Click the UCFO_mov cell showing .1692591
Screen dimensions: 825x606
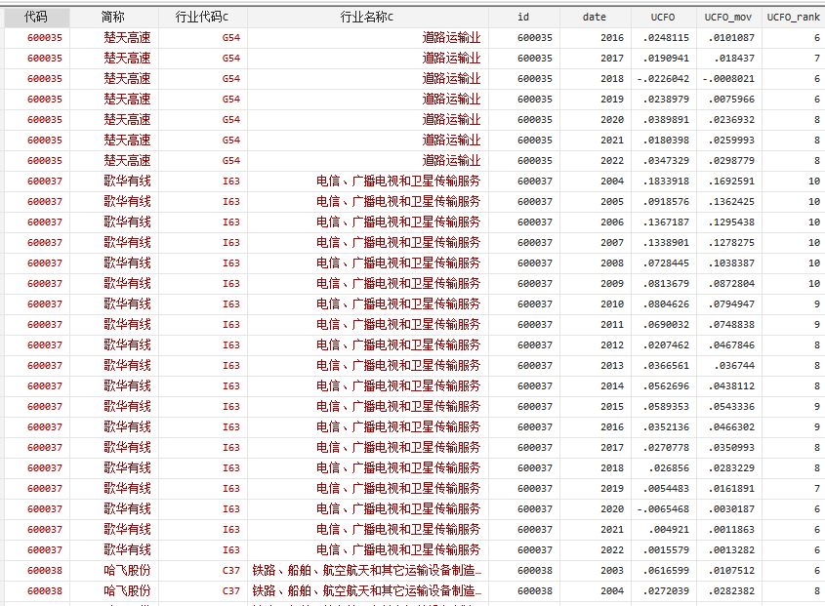(x=730, y=181)
